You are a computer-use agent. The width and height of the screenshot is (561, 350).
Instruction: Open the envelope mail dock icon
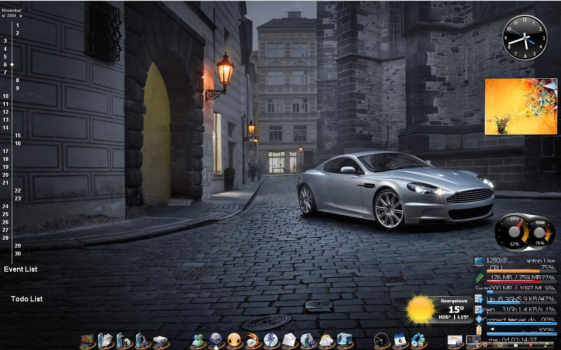click(x=289, y=340)
